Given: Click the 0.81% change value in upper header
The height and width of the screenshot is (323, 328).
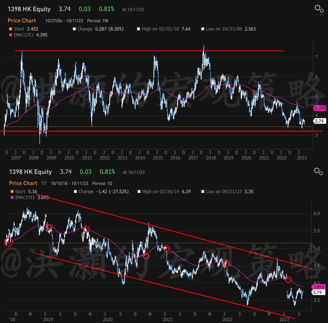Looking at the screenshot, I should [x=106, y=9].
